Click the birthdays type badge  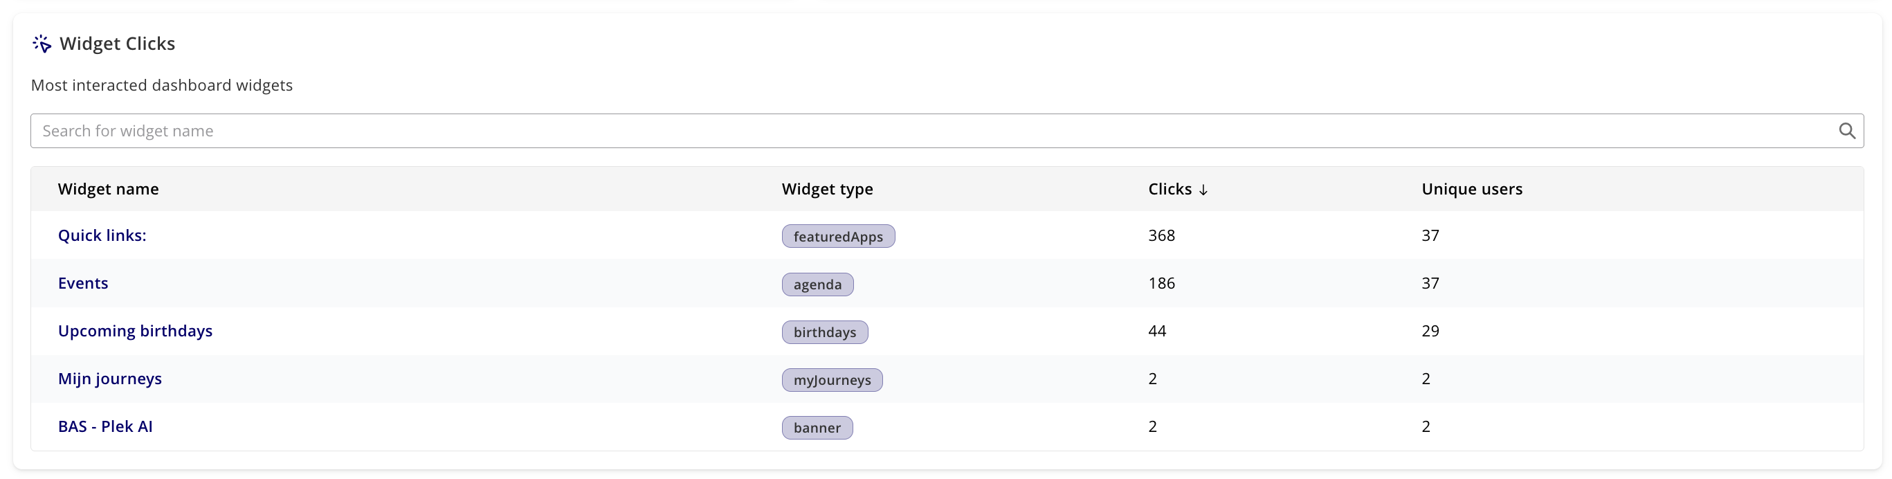[x=825, y=332]
